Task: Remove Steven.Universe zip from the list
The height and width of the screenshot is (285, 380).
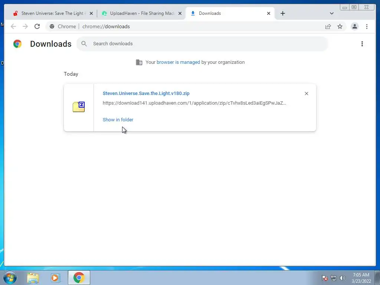Action: click(x=306, y=94)
